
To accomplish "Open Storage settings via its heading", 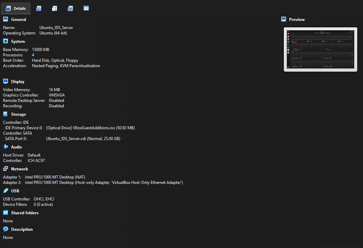I will point(19,114).
